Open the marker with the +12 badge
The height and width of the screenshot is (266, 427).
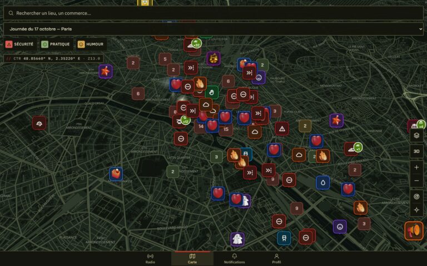click(x=180, y=121)
